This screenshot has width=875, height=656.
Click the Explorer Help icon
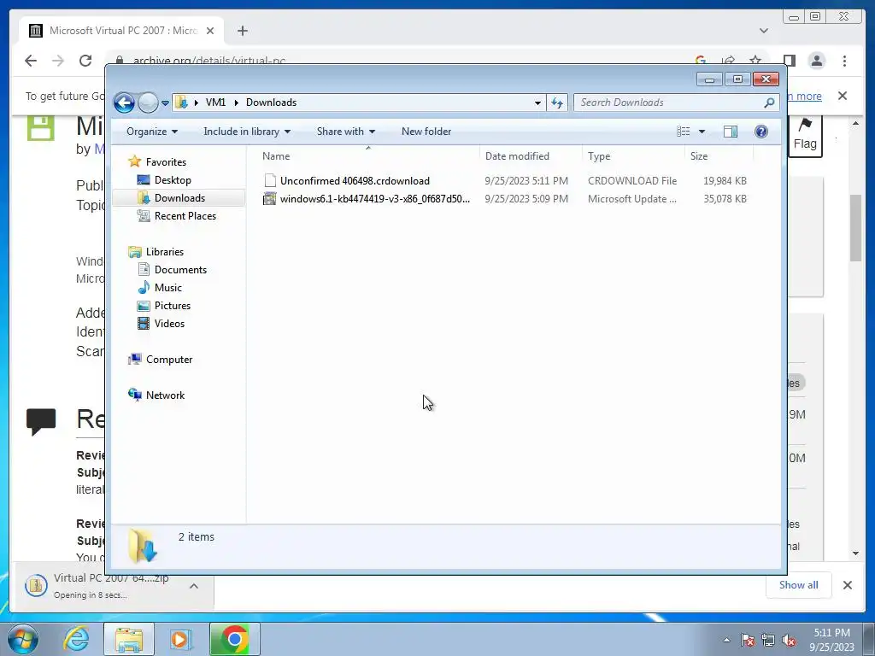click(x=761, y=132)
